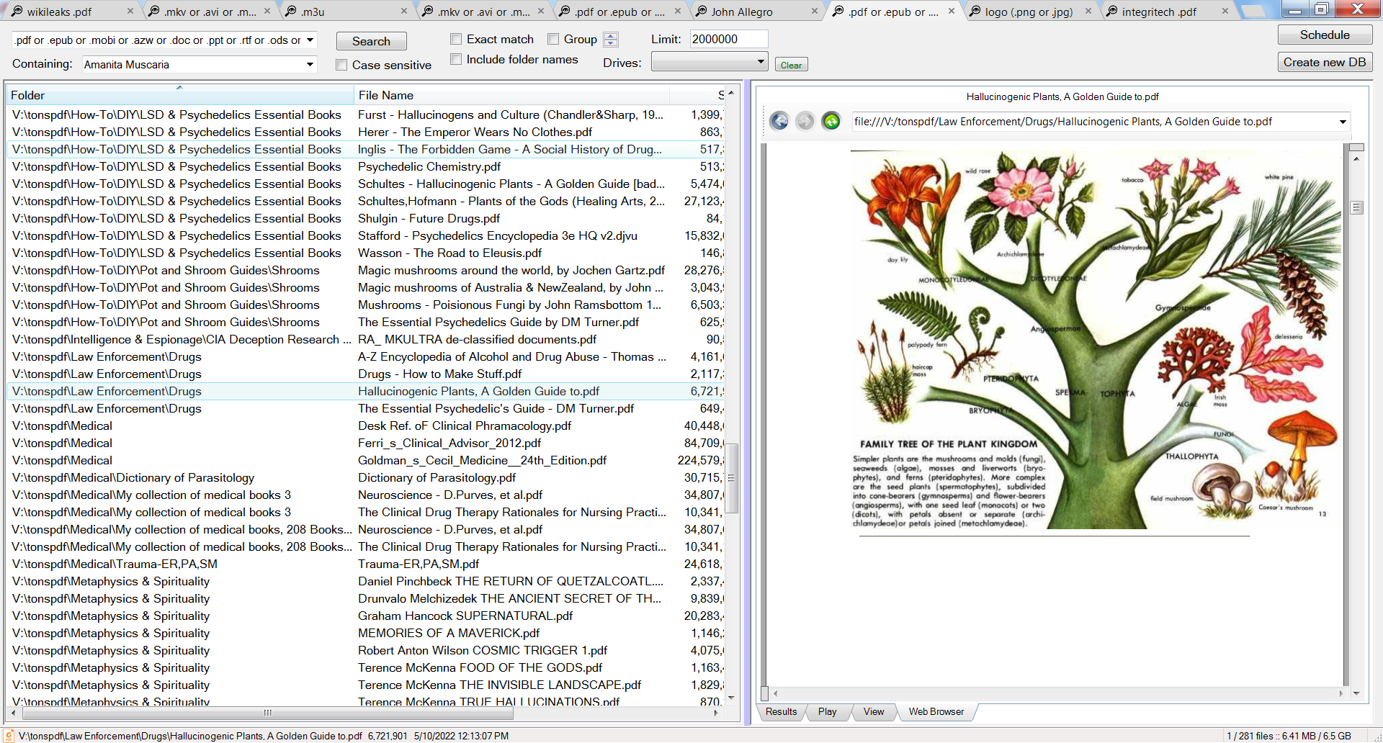Switch to the wikileaks .pdf tab
1383x743 pixels.
(69, 11)
